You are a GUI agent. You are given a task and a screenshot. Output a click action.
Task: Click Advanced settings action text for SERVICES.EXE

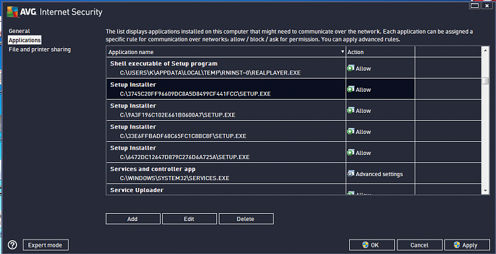coord(380,174)
